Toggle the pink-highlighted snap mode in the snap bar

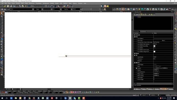click(71, 92)
